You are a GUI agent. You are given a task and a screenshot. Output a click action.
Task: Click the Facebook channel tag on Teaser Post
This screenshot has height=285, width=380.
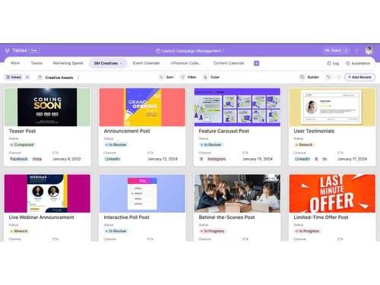[x=19, y=159]
